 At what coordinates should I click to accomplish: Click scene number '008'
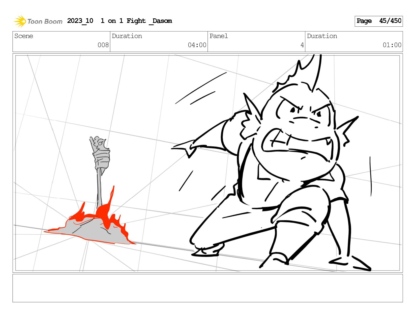tap(103, 45)
